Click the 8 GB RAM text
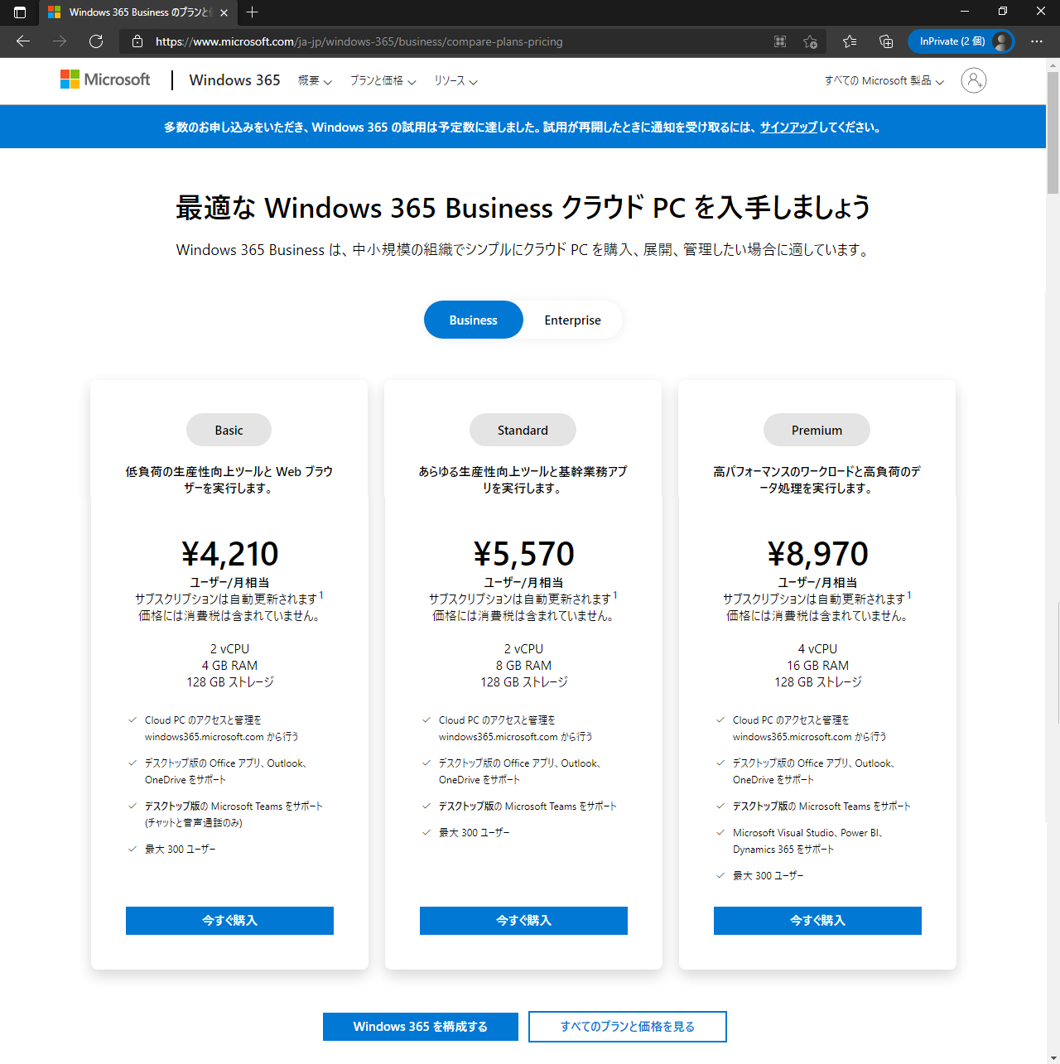 point(523,666)
